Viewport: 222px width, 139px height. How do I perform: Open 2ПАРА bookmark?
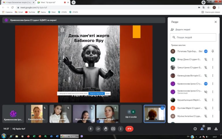73,12
